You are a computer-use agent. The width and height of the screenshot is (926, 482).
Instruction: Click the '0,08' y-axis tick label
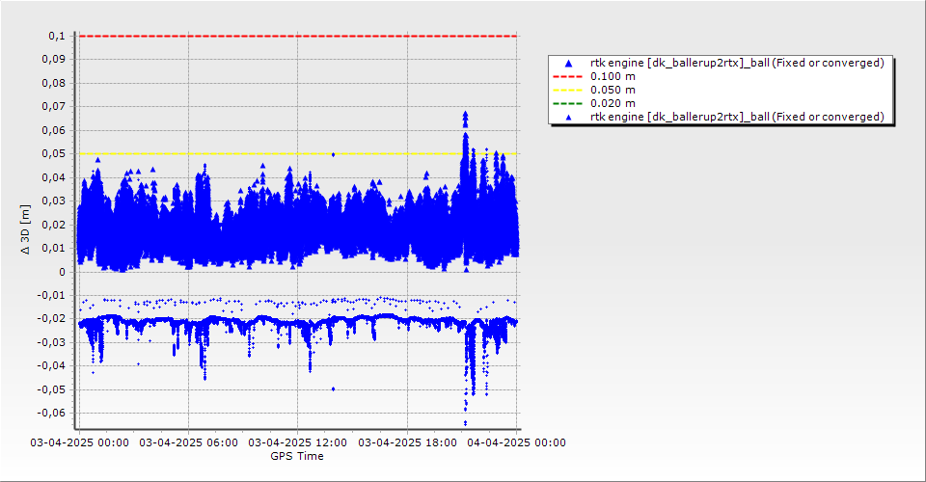click(54, 83)
